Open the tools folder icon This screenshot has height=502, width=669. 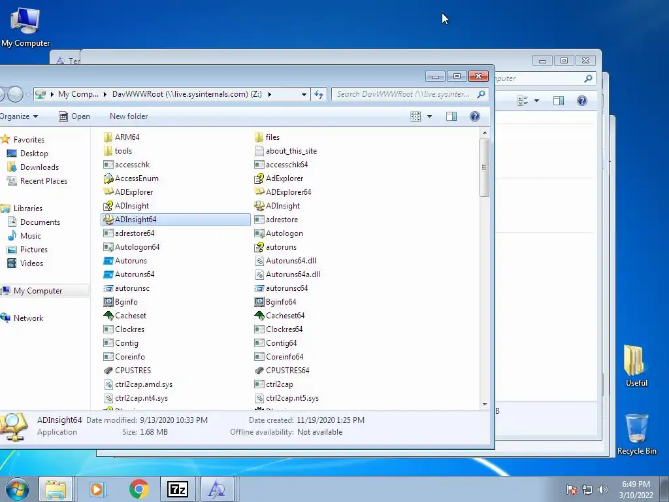point(108,151)
